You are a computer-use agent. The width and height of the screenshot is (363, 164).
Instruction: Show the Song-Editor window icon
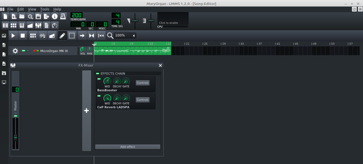[x=5, y=25]
